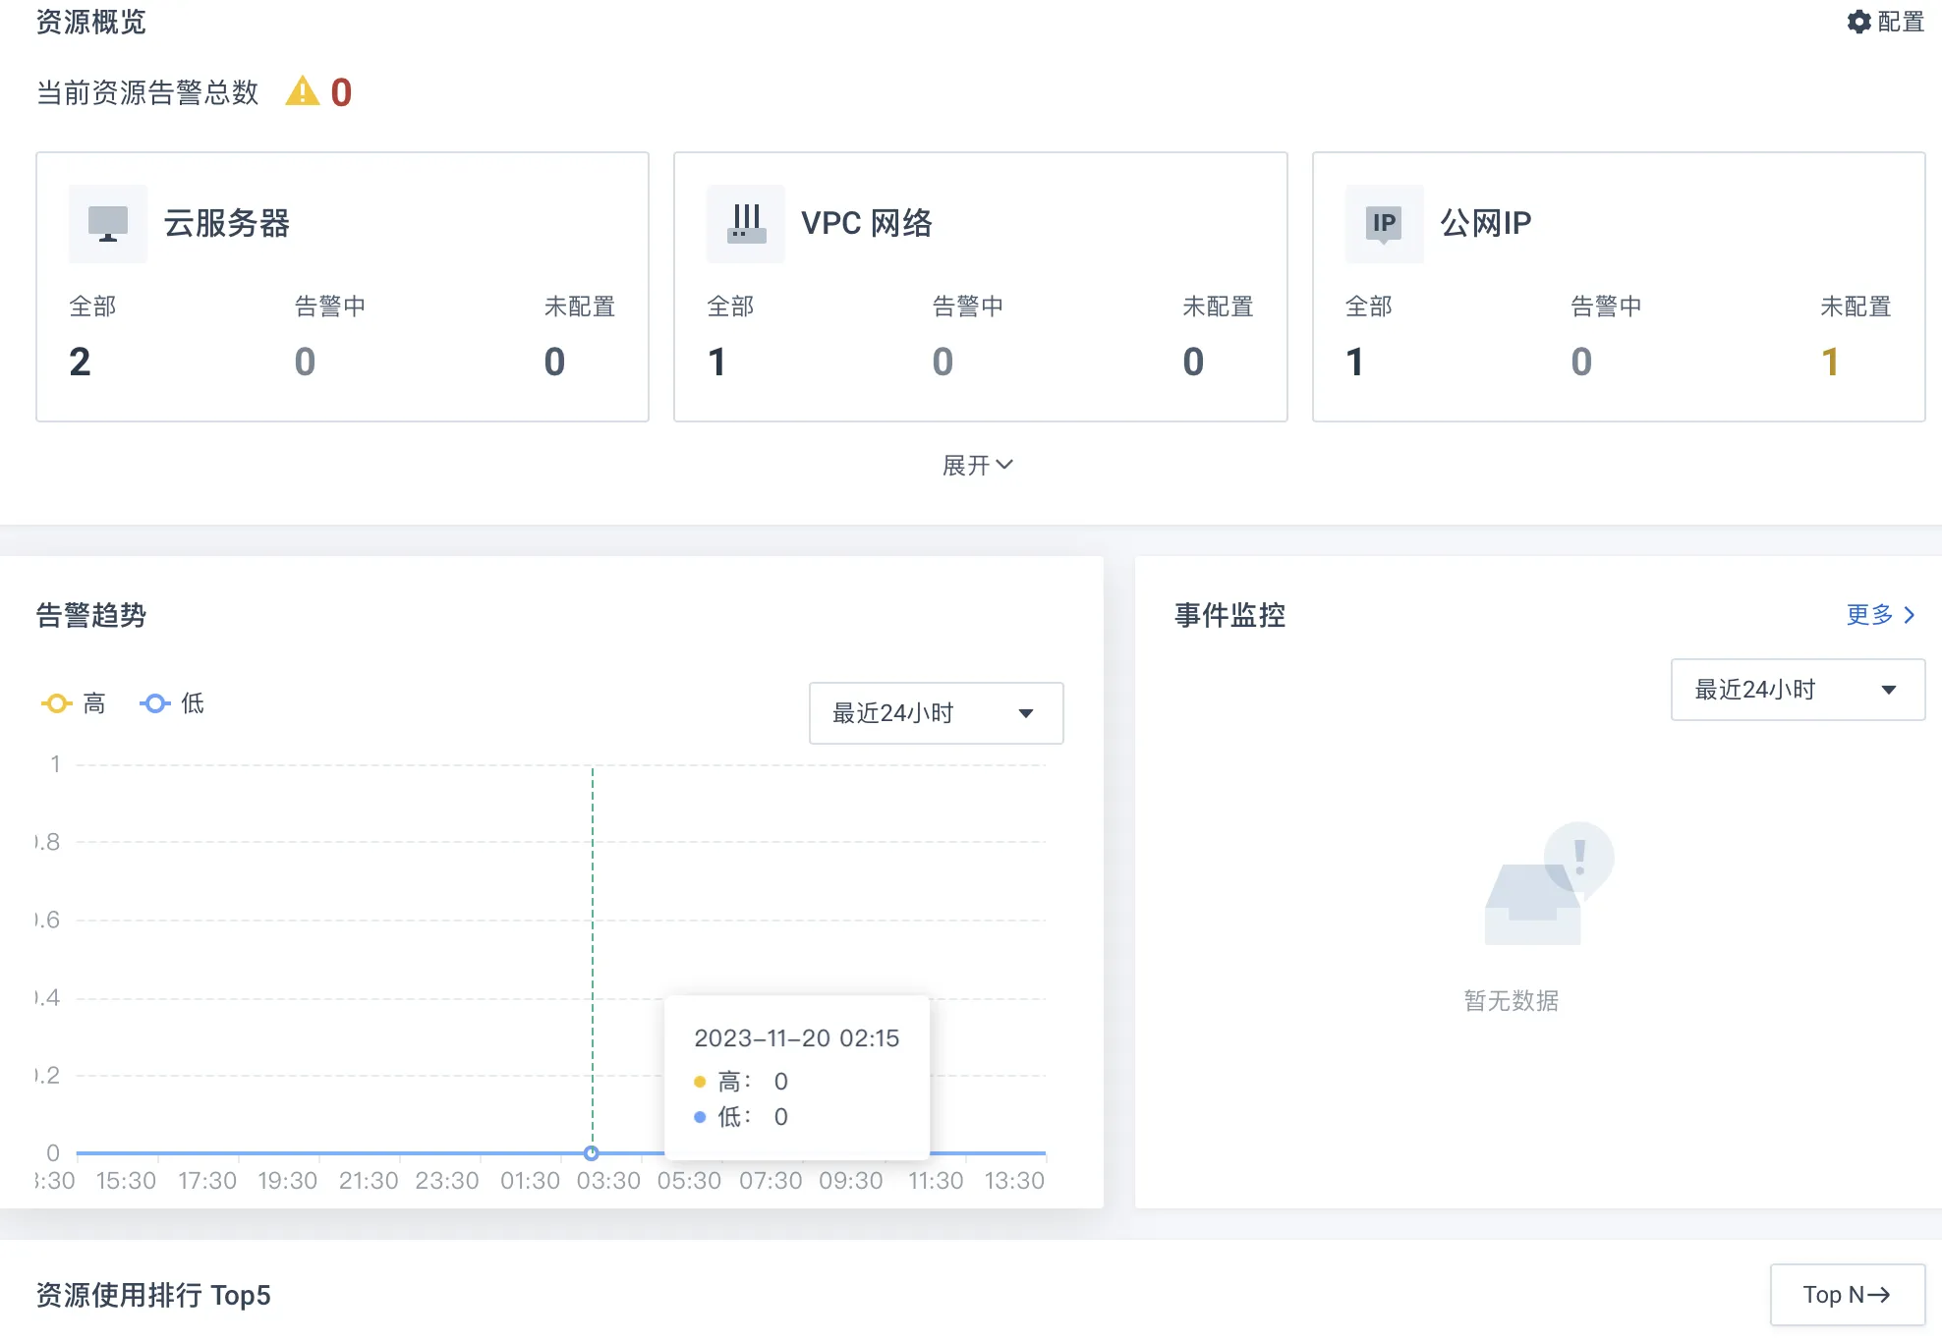
Task: Open the 配置 settings gear
Action: (x=1860, y=22)
